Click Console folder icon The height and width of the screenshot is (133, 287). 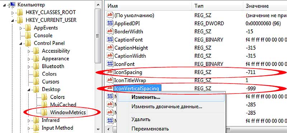28,35
